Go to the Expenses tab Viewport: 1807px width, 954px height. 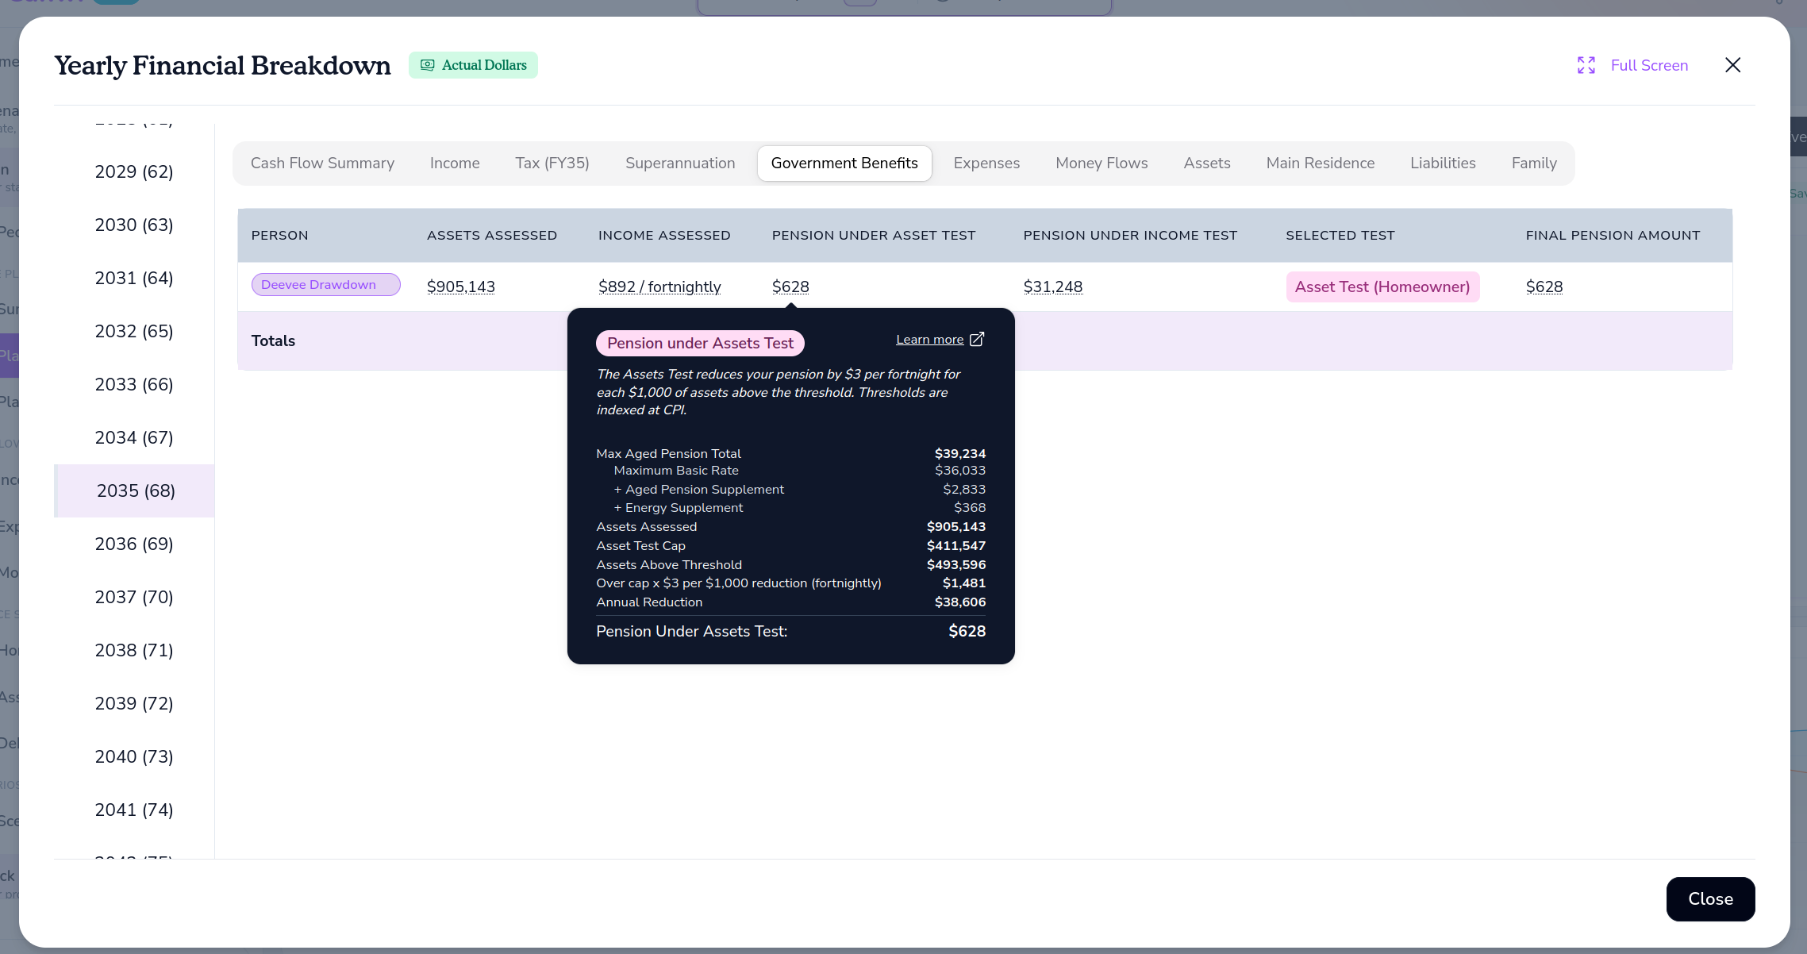coord(986,163)
